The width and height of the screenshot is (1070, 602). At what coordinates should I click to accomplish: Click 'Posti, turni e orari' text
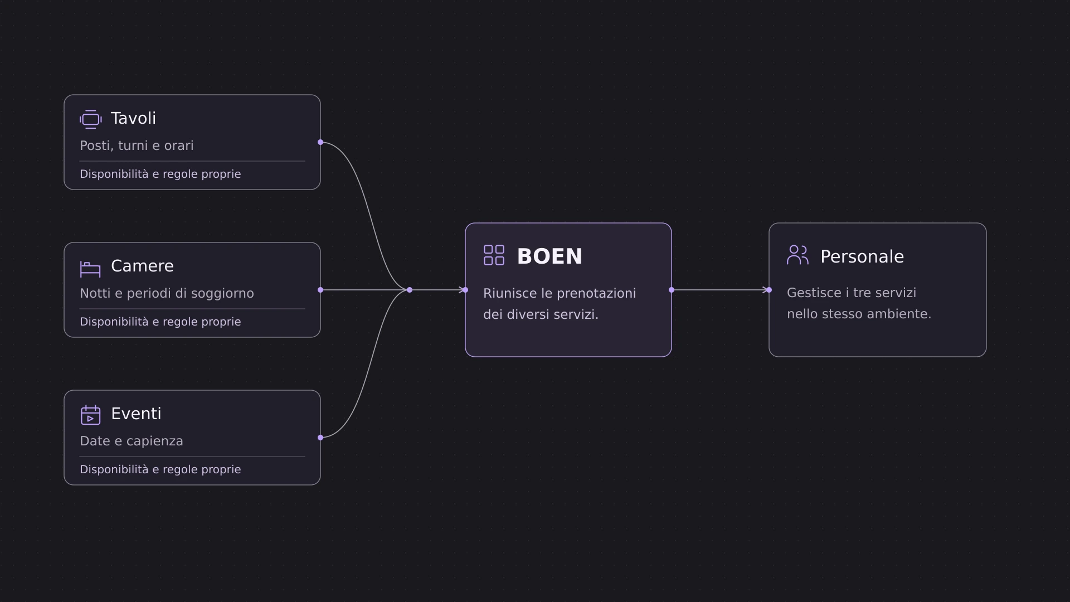click(x=137, y=145)
